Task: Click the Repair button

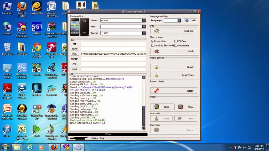Action: [x=174, y=91]
